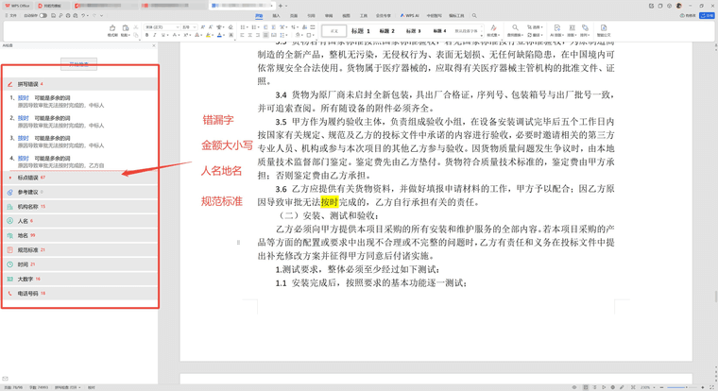Open the 引用 ribbon tab
The height and width of the screenshot is (391, 718).
point(311,15)
